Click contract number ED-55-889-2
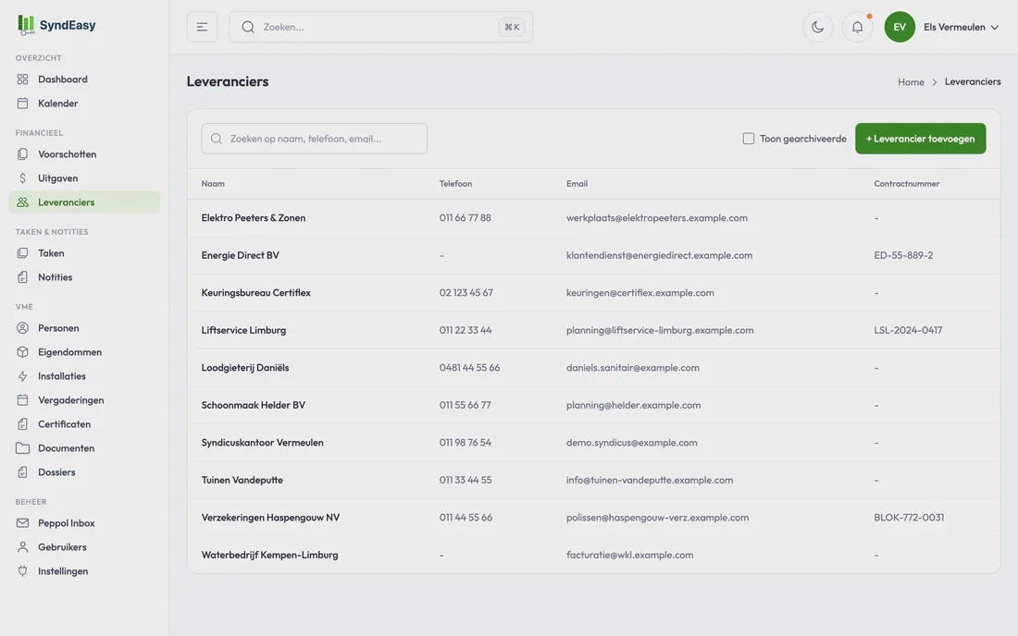The width and height of the screenshot is (1018, 636). 903,255
